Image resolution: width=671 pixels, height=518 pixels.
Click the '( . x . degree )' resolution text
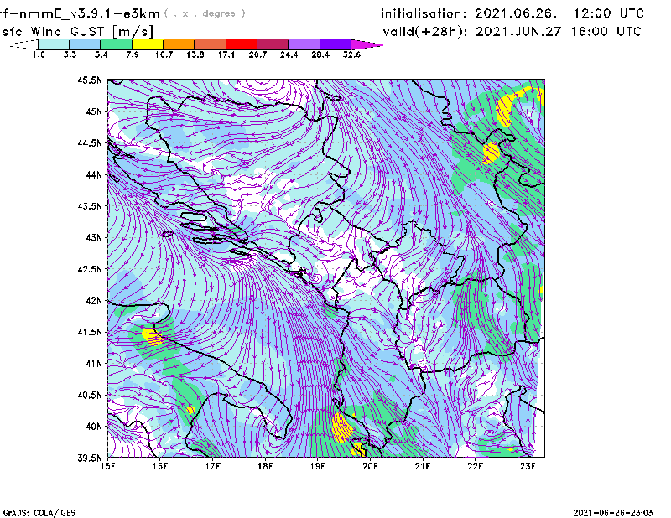pyautogui.click(x=205, y=13)
